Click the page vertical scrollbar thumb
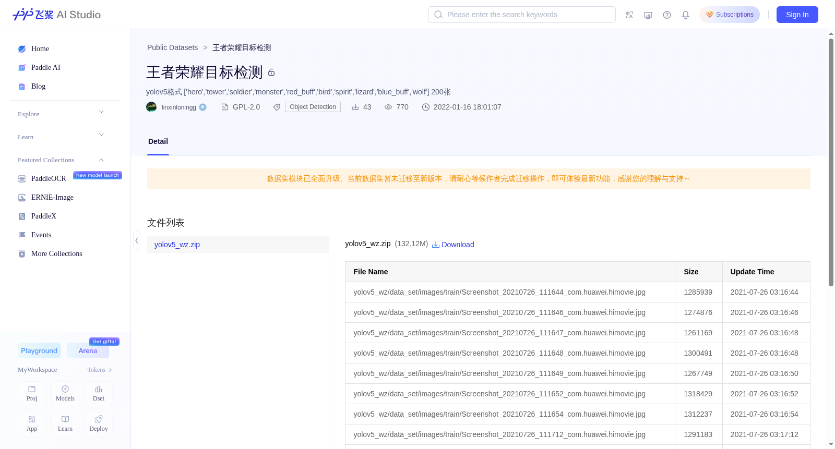The image size is (835, 449). coord(831,162)
